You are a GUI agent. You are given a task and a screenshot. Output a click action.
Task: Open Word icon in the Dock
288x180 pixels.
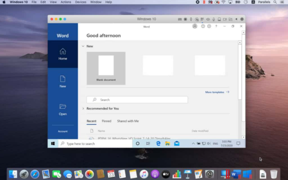(236, 174)
